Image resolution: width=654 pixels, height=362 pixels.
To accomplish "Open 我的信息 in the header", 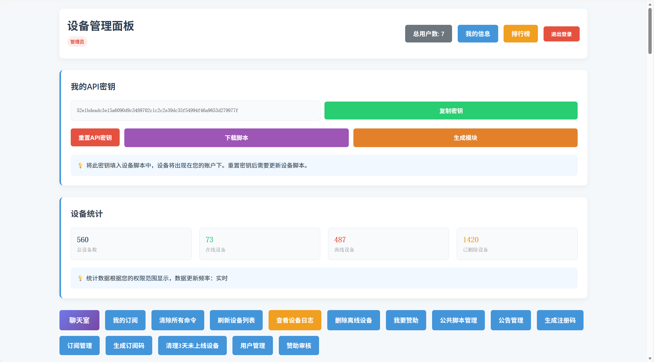I will tap(478, 34).
